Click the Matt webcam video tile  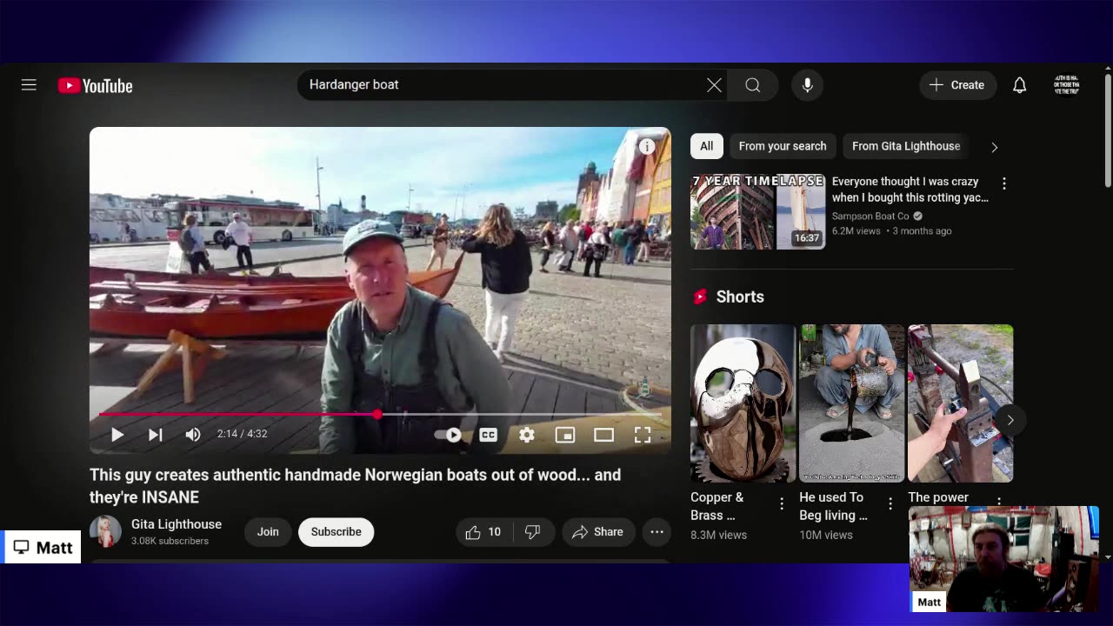click(x=1003, y=558)
